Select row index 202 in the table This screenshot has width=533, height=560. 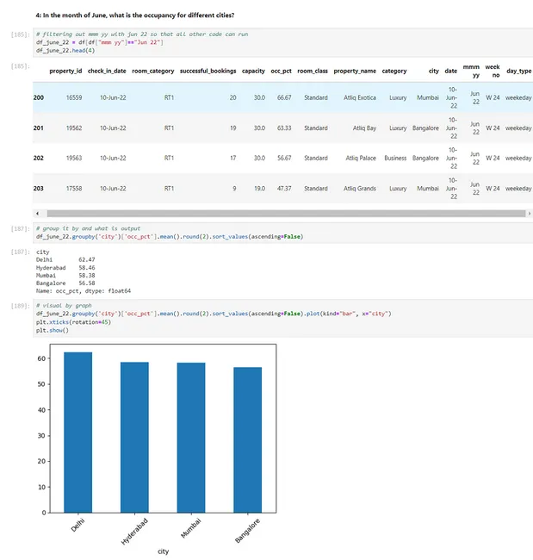38,158
